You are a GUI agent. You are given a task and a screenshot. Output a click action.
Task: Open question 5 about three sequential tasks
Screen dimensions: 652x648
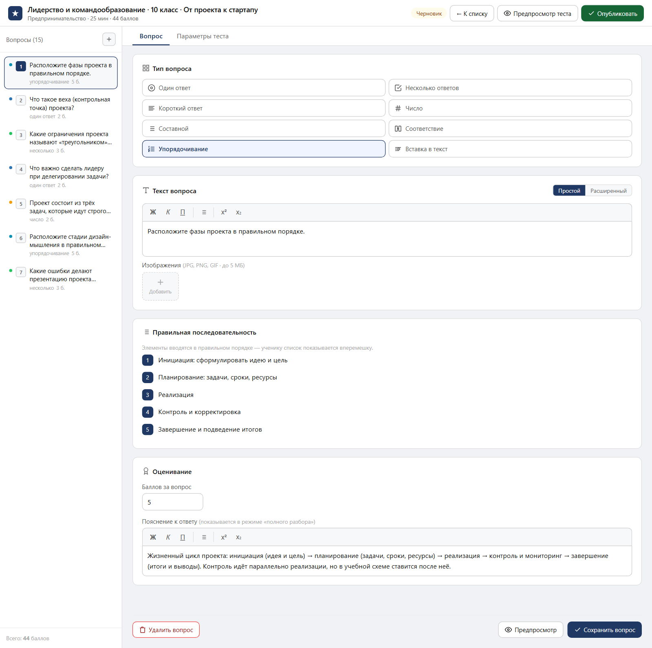(x=61, y=211)
